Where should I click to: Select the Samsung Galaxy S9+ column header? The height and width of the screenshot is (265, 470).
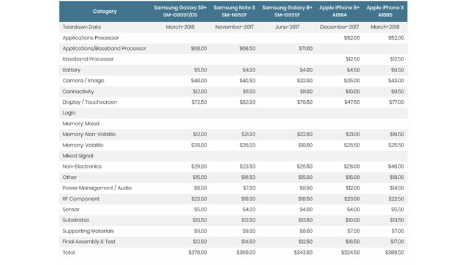[x=179, y=12]
